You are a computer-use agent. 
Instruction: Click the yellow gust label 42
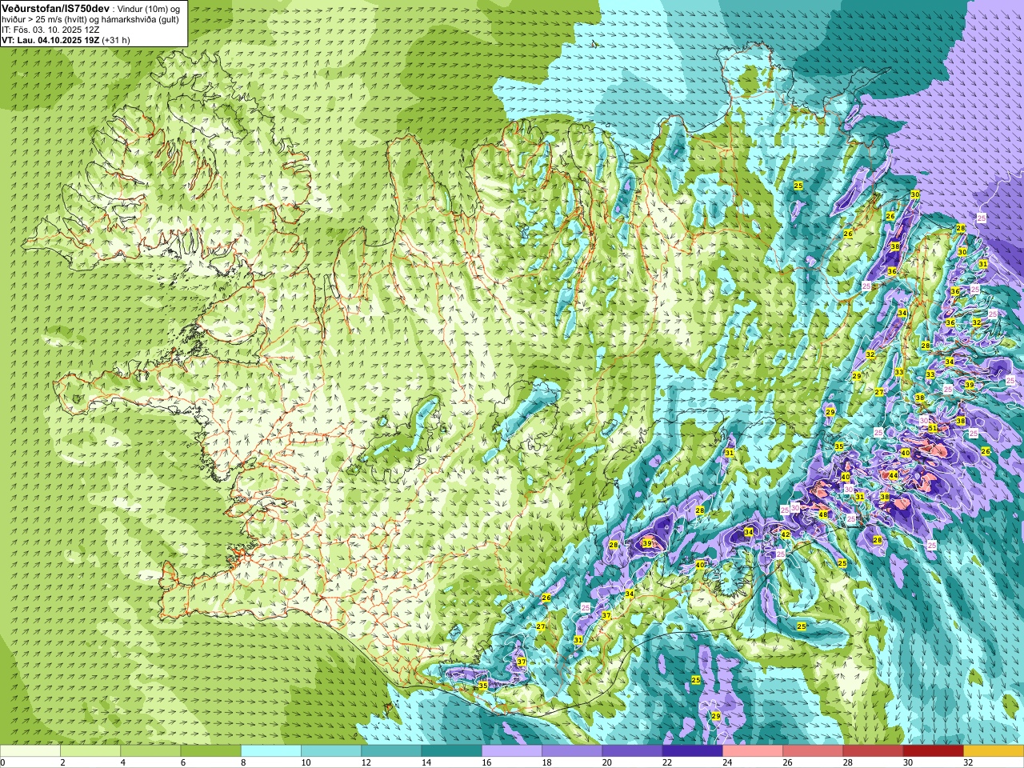[x=786, y=534]
